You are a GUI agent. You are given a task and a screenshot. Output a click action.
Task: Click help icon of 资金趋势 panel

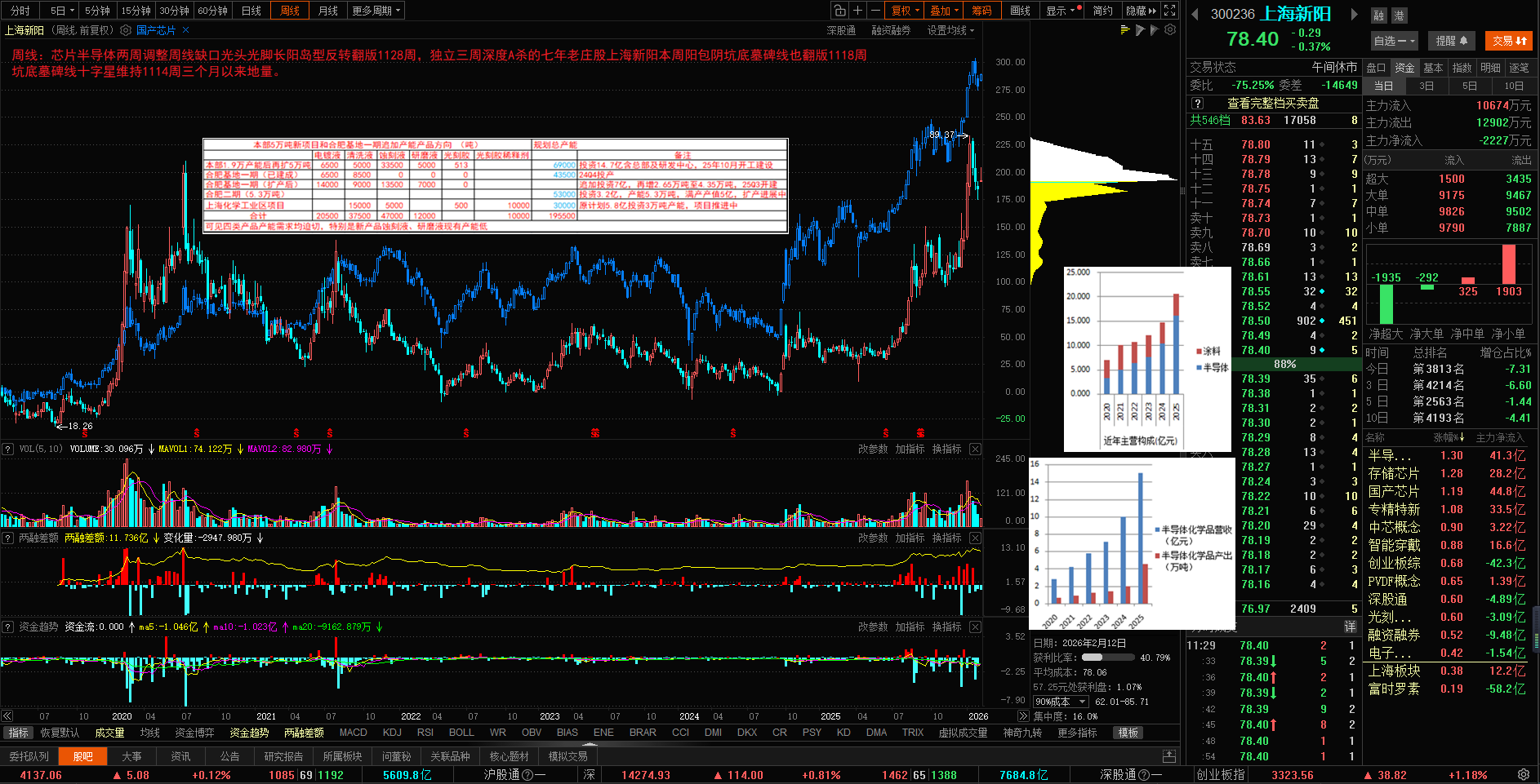(x=7, y=627)
